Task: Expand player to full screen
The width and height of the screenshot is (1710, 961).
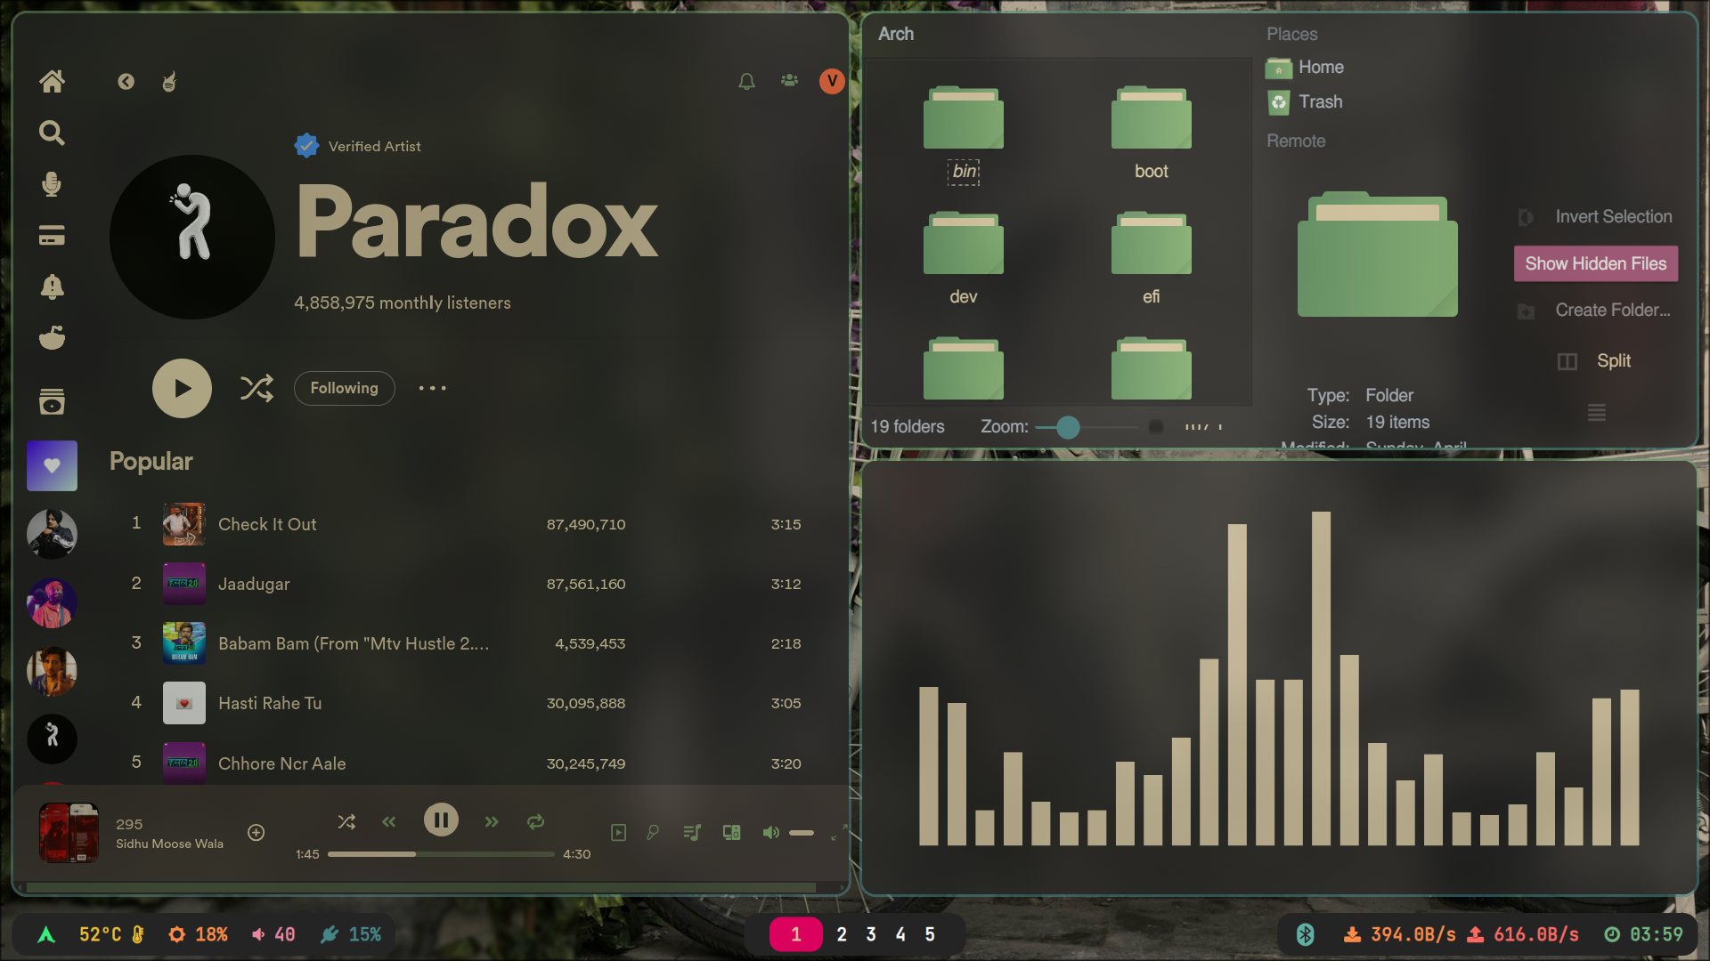Action: pos(839,833)
